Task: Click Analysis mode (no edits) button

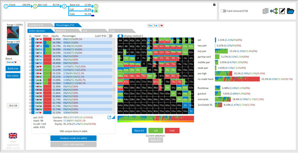Action: [x=73, y=138]
